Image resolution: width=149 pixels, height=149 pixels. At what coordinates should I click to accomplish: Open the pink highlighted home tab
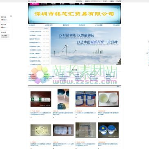(x=35, y=4)
